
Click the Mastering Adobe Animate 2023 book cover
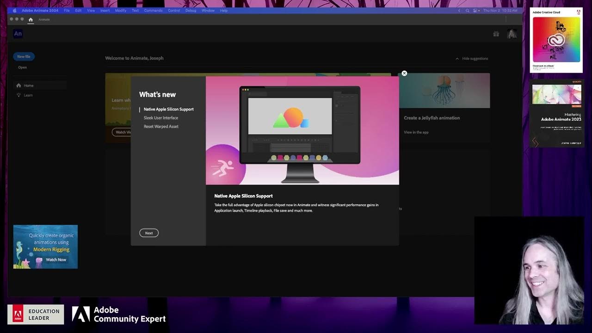[557, 113]
